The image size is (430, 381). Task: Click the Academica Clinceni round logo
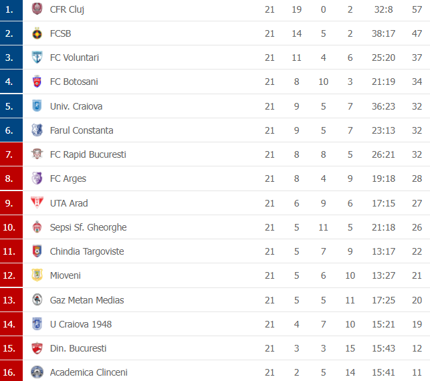click(37, 372)
